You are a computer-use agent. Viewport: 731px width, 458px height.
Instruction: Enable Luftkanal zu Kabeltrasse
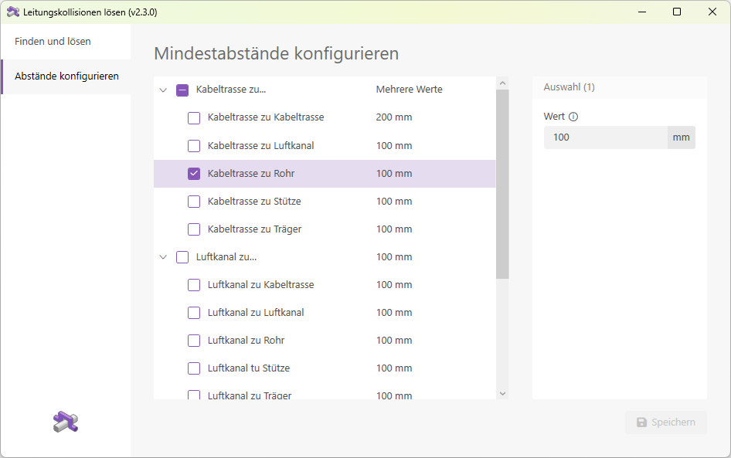[193, 284]
